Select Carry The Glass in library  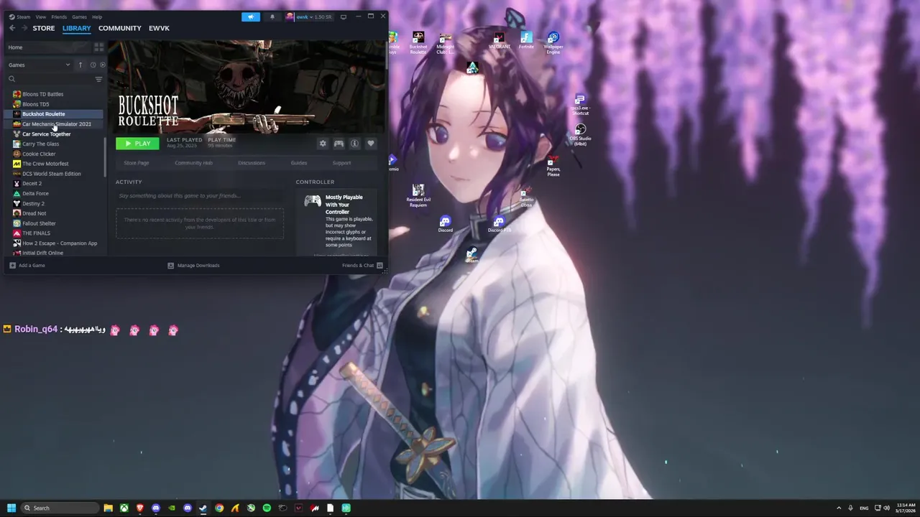coord(55,144)
